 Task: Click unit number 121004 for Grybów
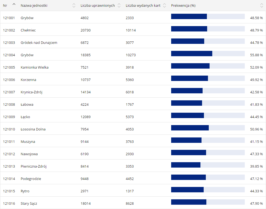[x=9, y=55]
